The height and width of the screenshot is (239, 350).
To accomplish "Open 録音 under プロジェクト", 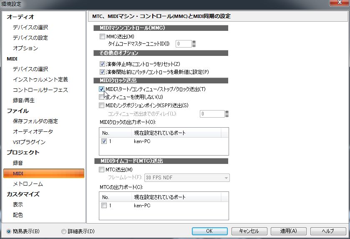I will pyautogui.click(x=18, y=163).
